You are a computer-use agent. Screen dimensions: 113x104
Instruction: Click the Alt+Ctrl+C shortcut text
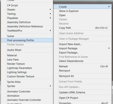(x=101, y=28)
